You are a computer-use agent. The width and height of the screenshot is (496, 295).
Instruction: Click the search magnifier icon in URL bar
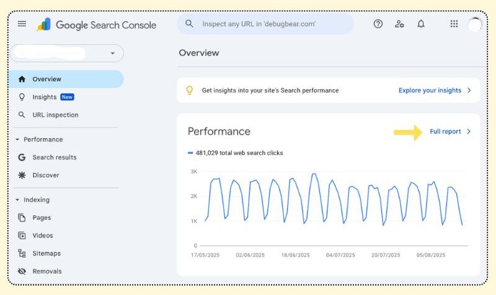coord(189,24)
